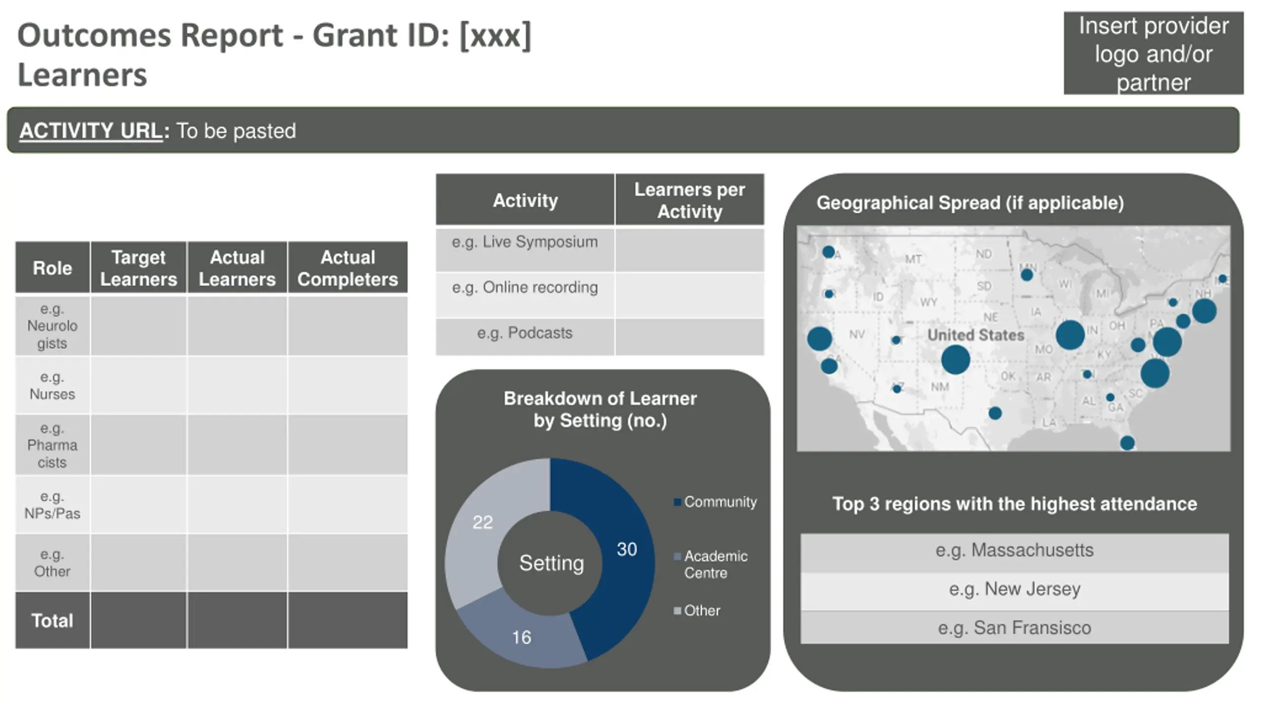The height and width of the screenshot is (709, 1261).
Task: Click the Insert provider logo placeholder
Action: click(1153, 53)
